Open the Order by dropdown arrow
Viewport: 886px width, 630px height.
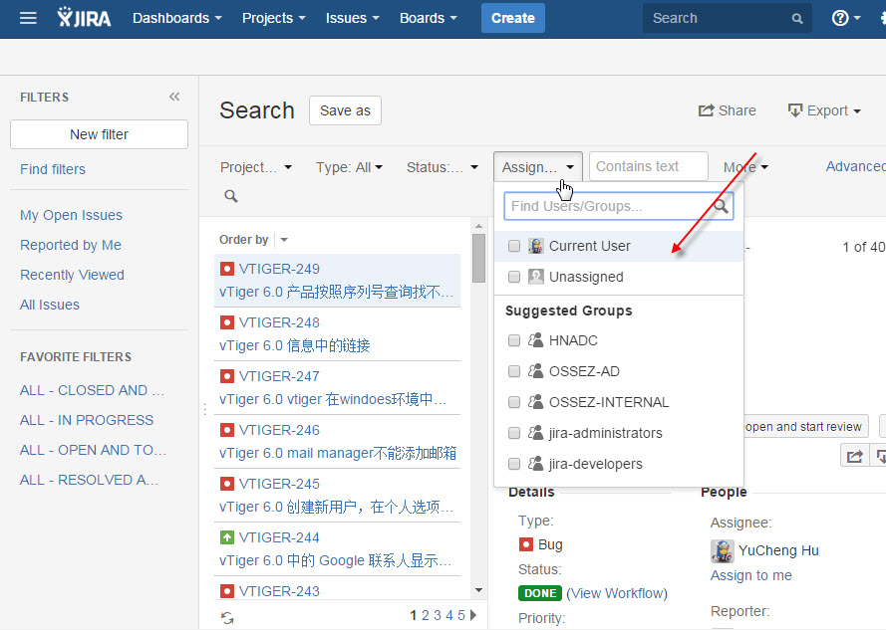284,240
